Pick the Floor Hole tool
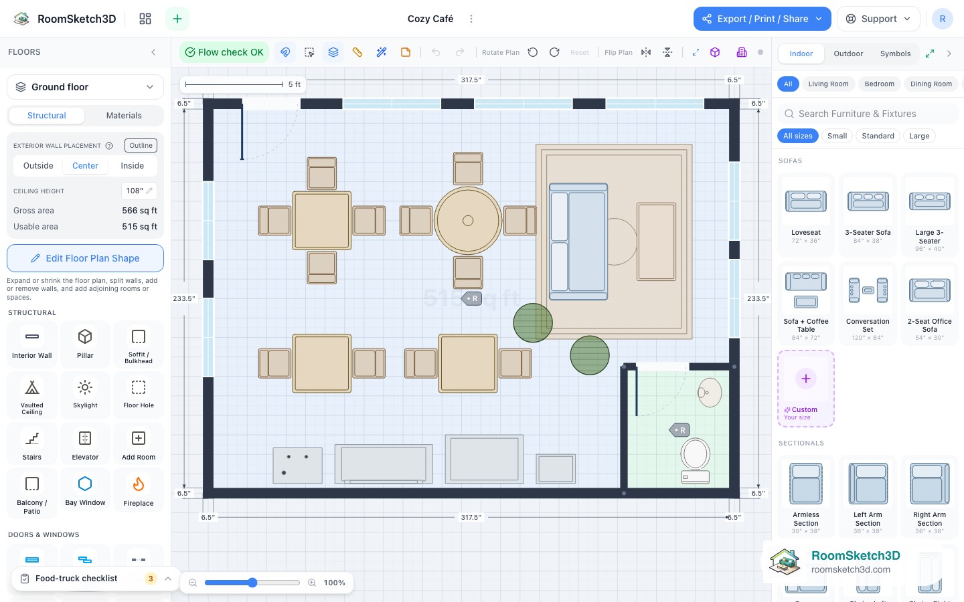Image resolution: width=964 pixels, height=602 pixels. pyautogui.click(x=139, y=395)
